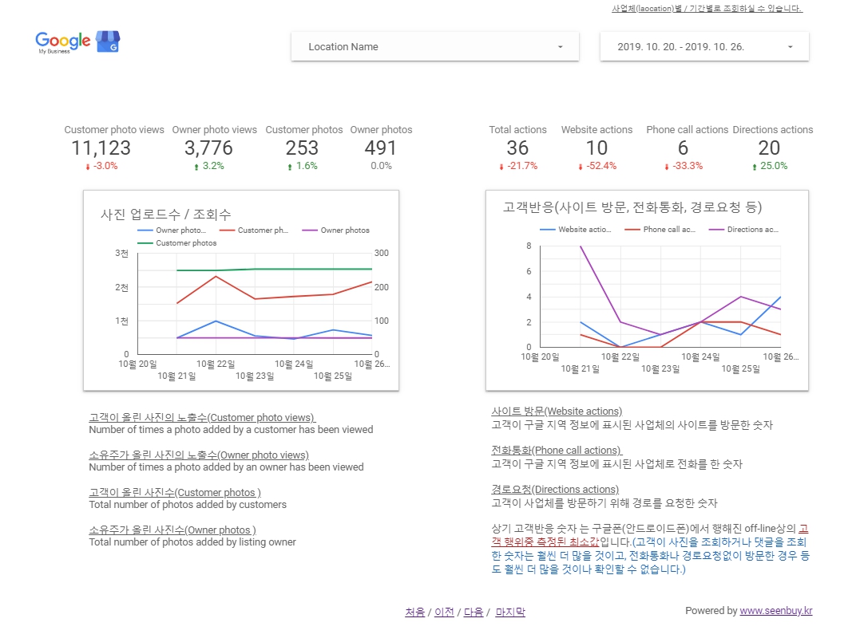Click the 다음 pagination link

click(x=473, y=612)
